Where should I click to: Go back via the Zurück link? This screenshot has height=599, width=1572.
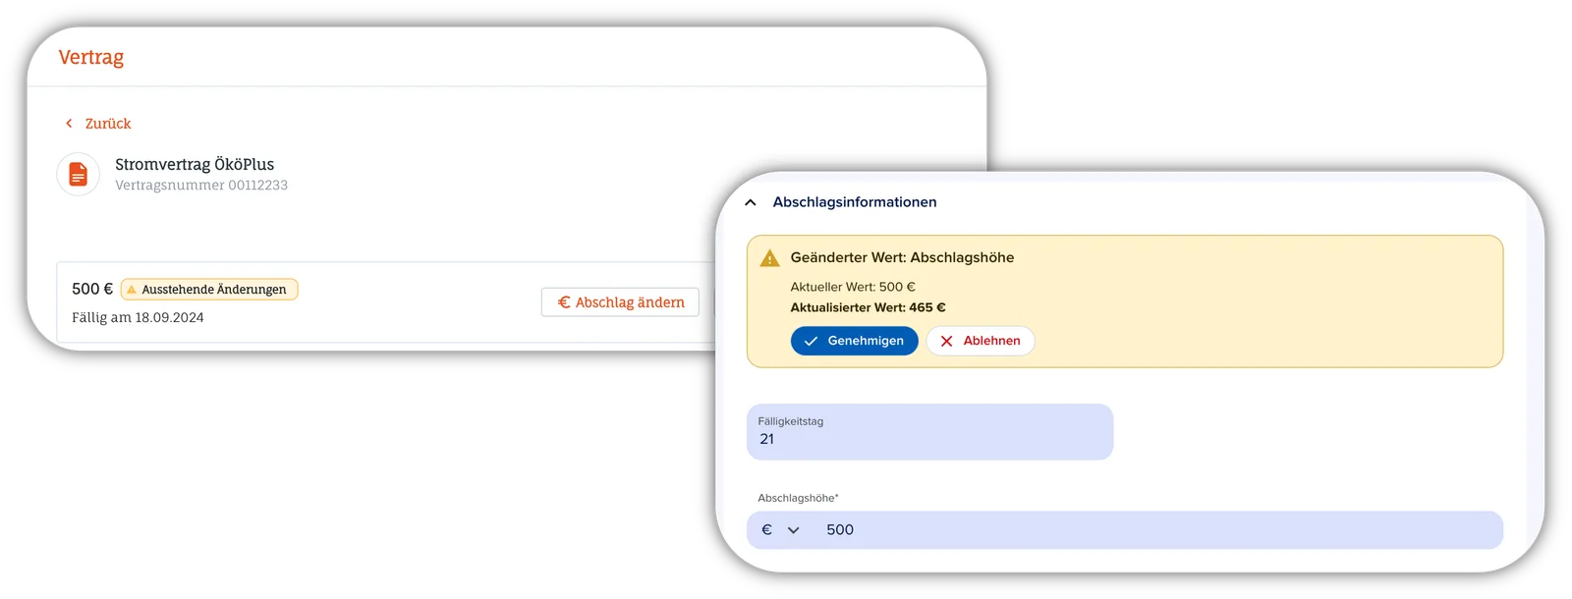click(108, 124)
